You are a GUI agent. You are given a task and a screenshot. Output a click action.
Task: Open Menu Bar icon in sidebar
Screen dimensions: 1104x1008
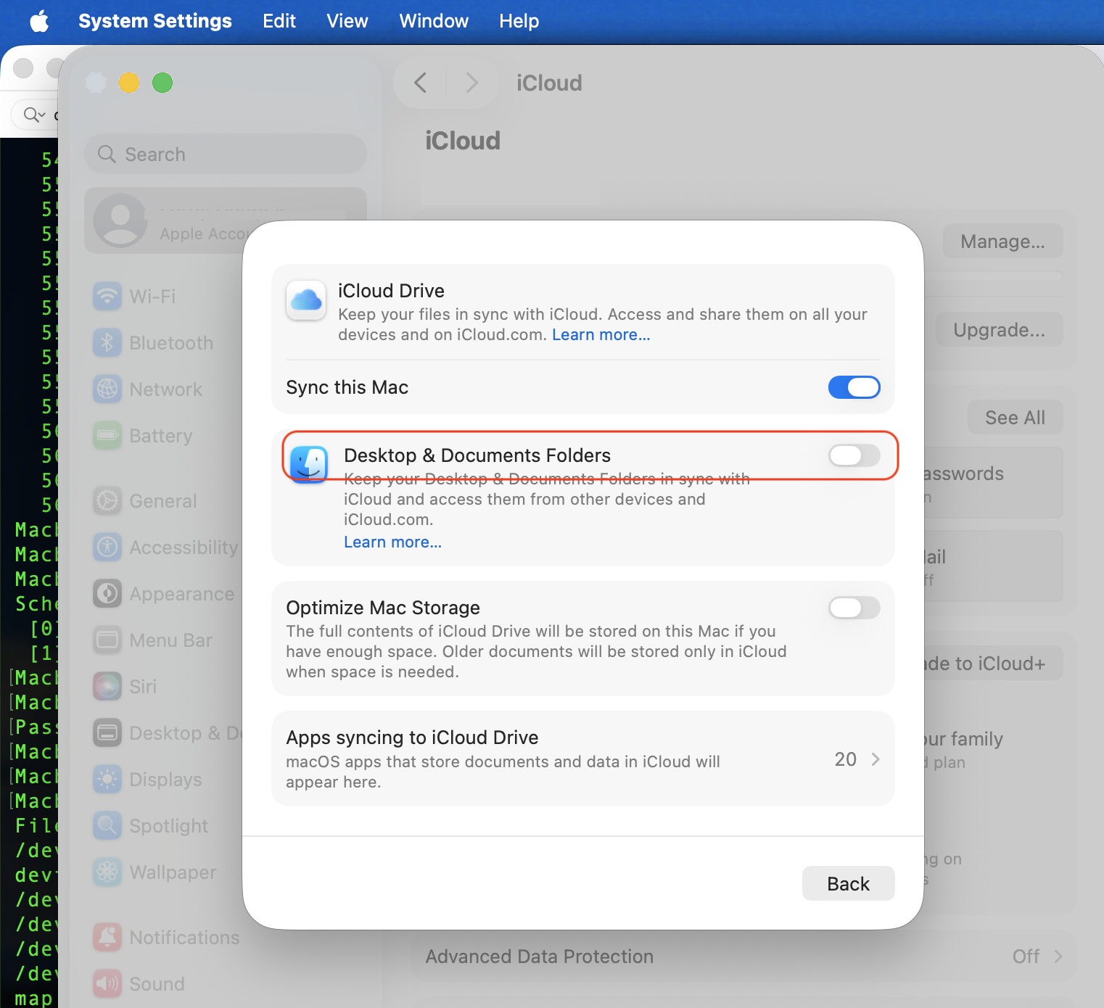click(x=107, y=640)
